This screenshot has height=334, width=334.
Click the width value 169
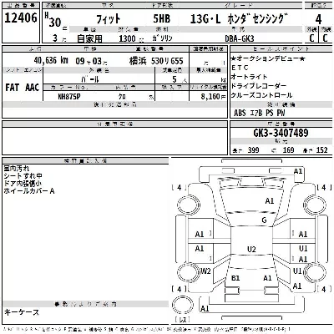[288, 150]
